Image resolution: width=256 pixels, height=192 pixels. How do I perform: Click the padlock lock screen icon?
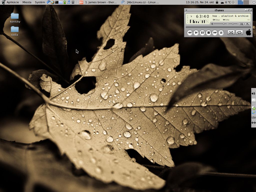click(217, 2)
